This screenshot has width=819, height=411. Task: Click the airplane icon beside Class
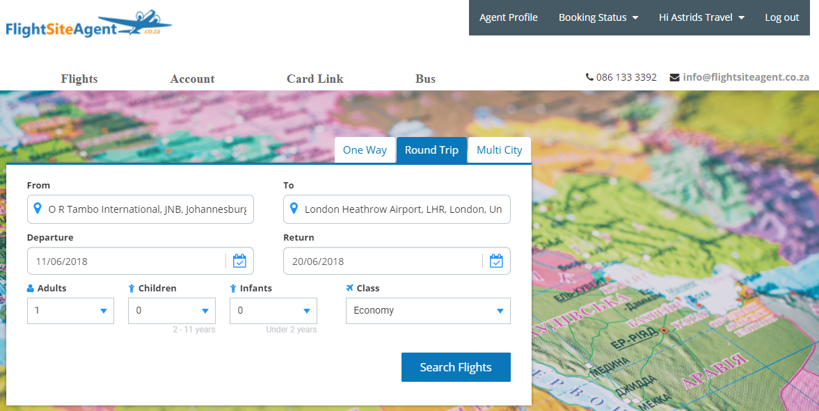(350, 288)
